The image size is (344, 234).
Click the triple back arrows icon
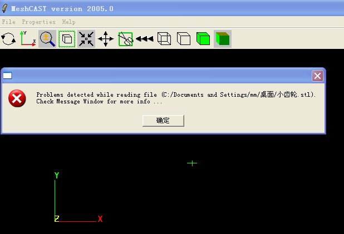click(145, 39)
